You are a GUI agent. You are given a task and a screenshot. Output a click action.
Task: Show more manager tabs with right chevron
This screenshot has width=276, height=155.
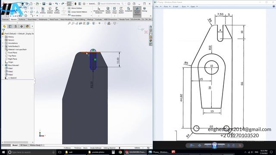pyautogui.click(x=32, y=26)
